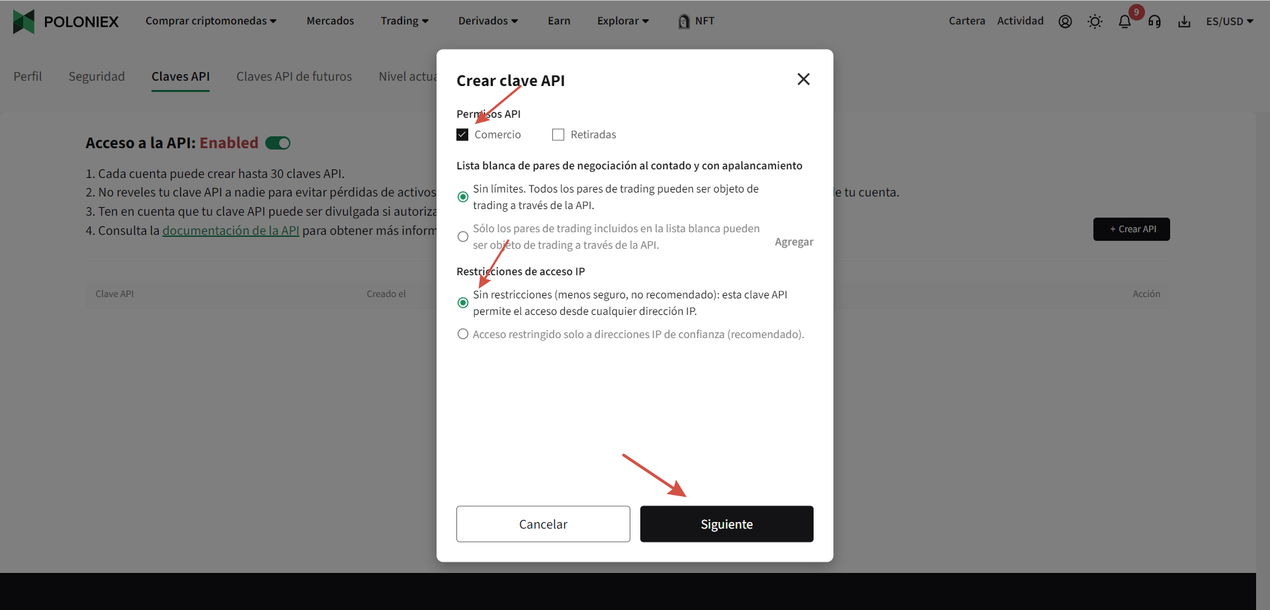Click Agregar to add whitelist pairs
Screen dimensions: 1270x610
794,242
